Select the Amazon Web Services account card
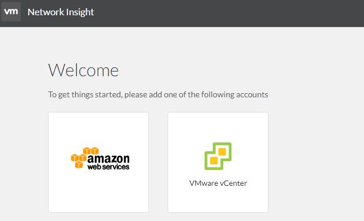 coord(98,162)
